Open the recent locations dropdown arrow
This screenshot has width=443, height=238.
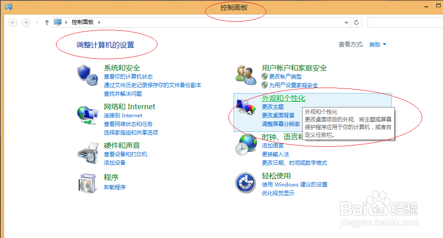(37, 22)
